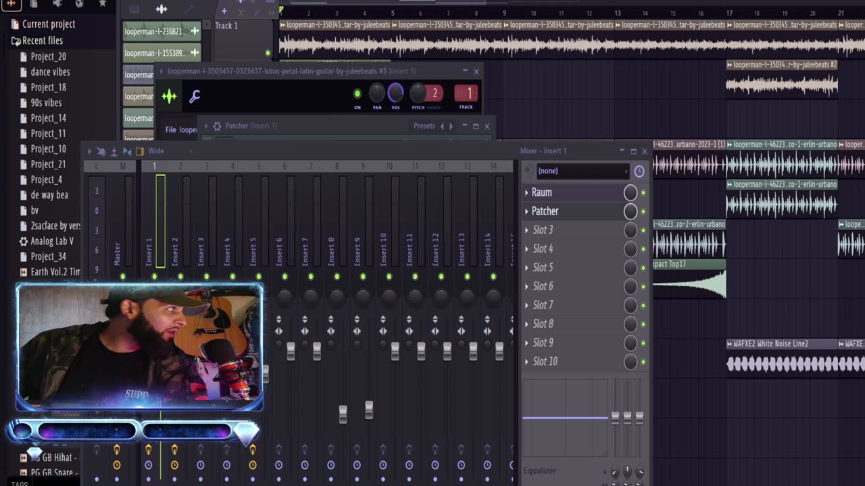Click the add plus button above Track 1
Image resolution: width=865 pixels, height=486 pixels.
point(224,11)
